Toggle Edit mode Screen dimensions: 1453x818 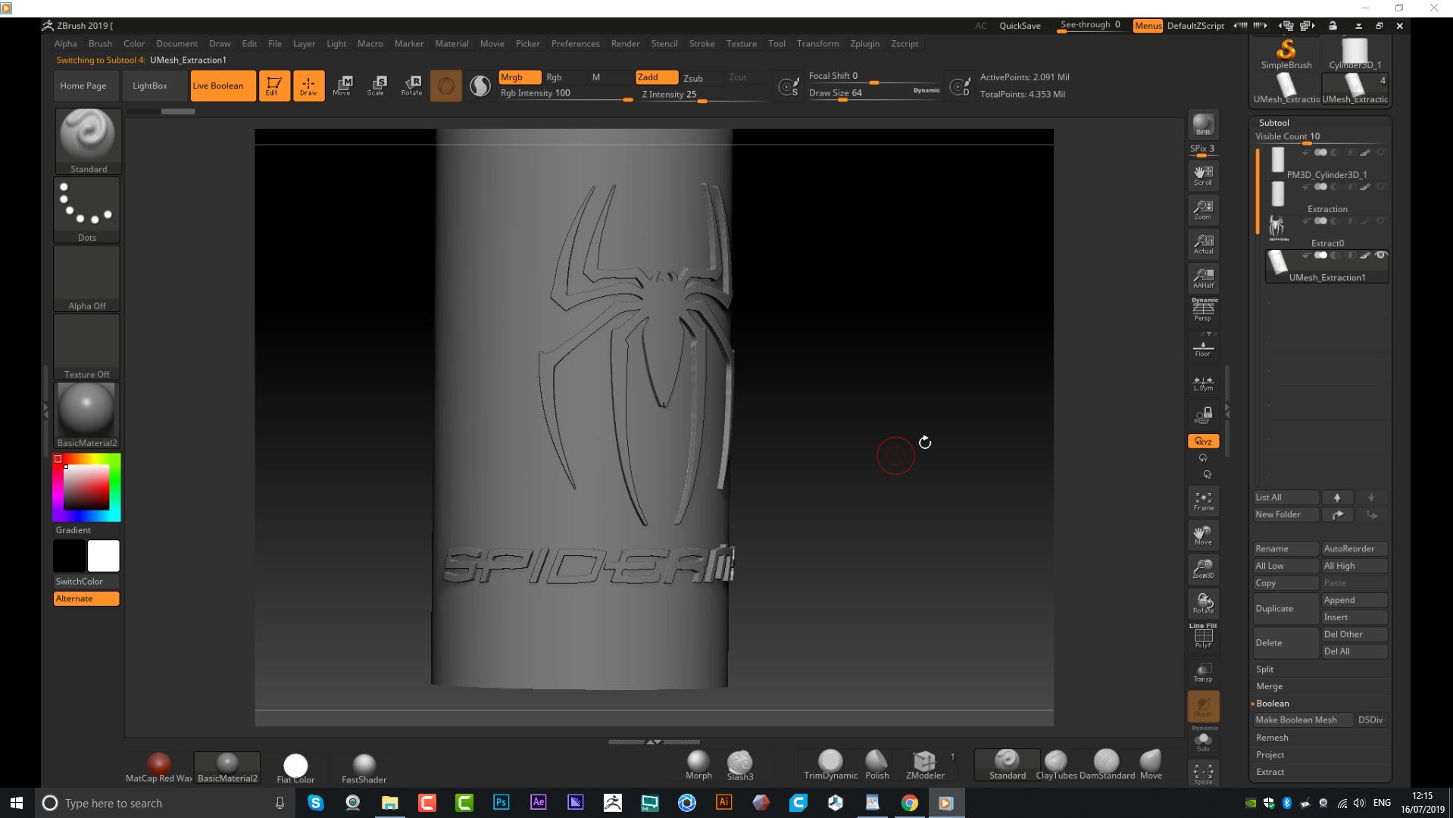(274, 86)
